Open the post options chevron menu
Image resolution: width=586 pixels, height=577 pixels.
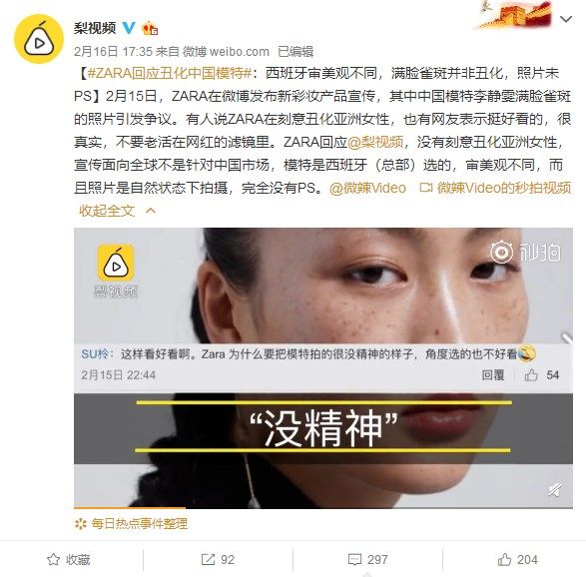click(566, 19)
